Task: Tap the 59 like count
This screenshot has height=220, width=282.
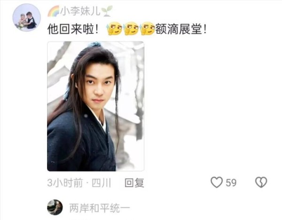Action: click(231, 182)
